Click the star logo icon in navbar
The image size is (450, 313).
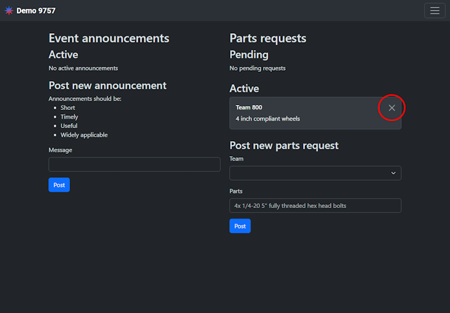pos(9,11)
